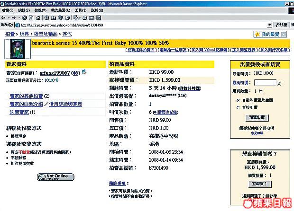
Task: Click the Edit page toolbar icon
Action: coord(92,18)
